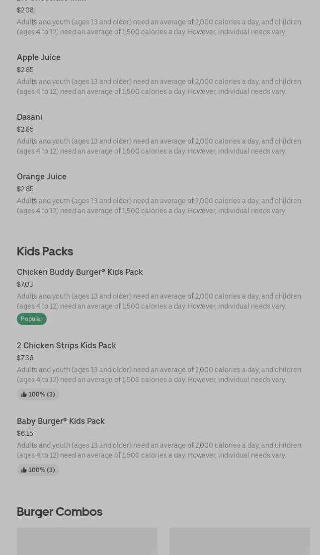Open the second Burger Combos image card
This screenshot has height=555, width=320.
(x=240, y=542)
